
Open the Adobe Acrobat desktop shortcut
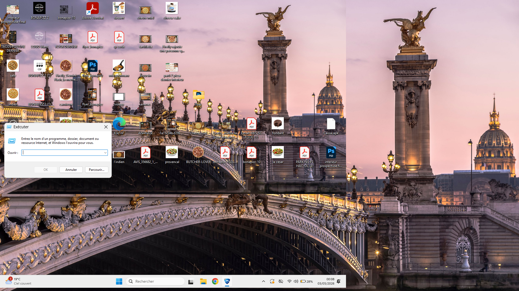coord(92,11)
